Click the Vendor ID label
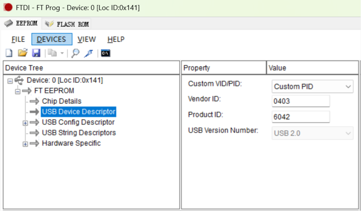The image size is (361, 211). coord(204,99)
